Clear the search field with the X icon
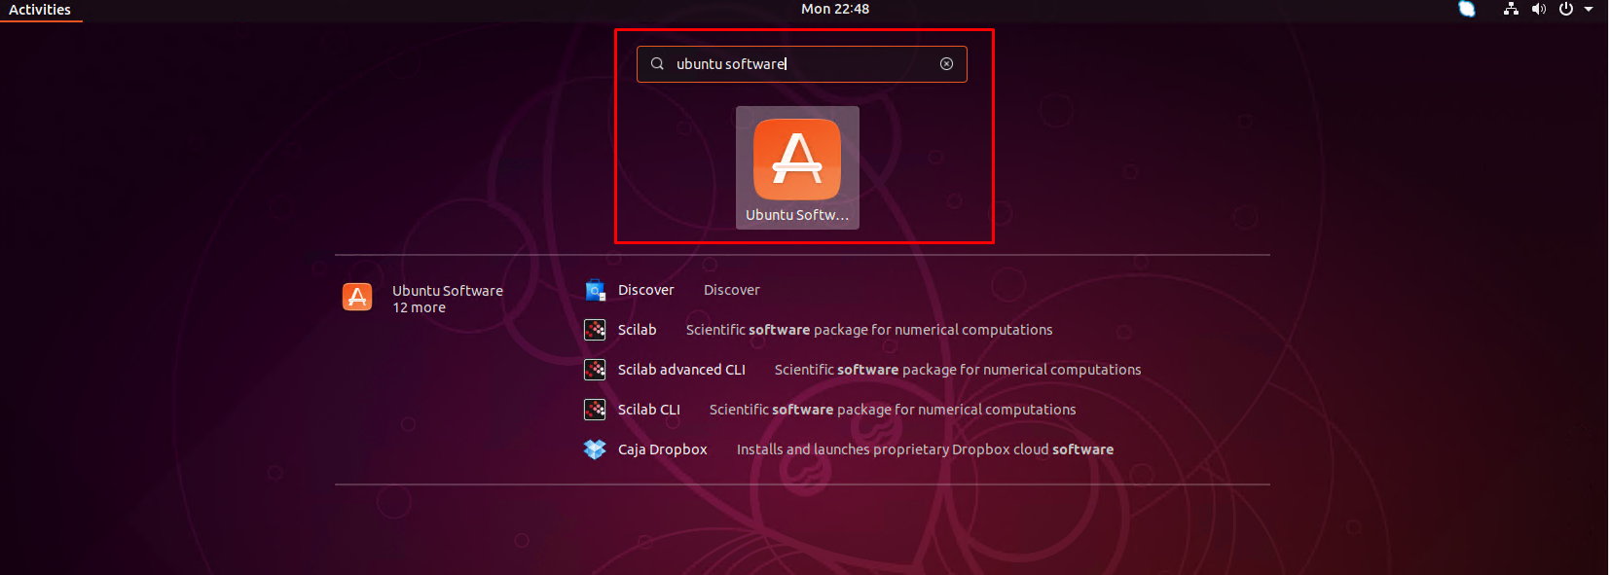 pyautogui.click(x=946, y=64)
